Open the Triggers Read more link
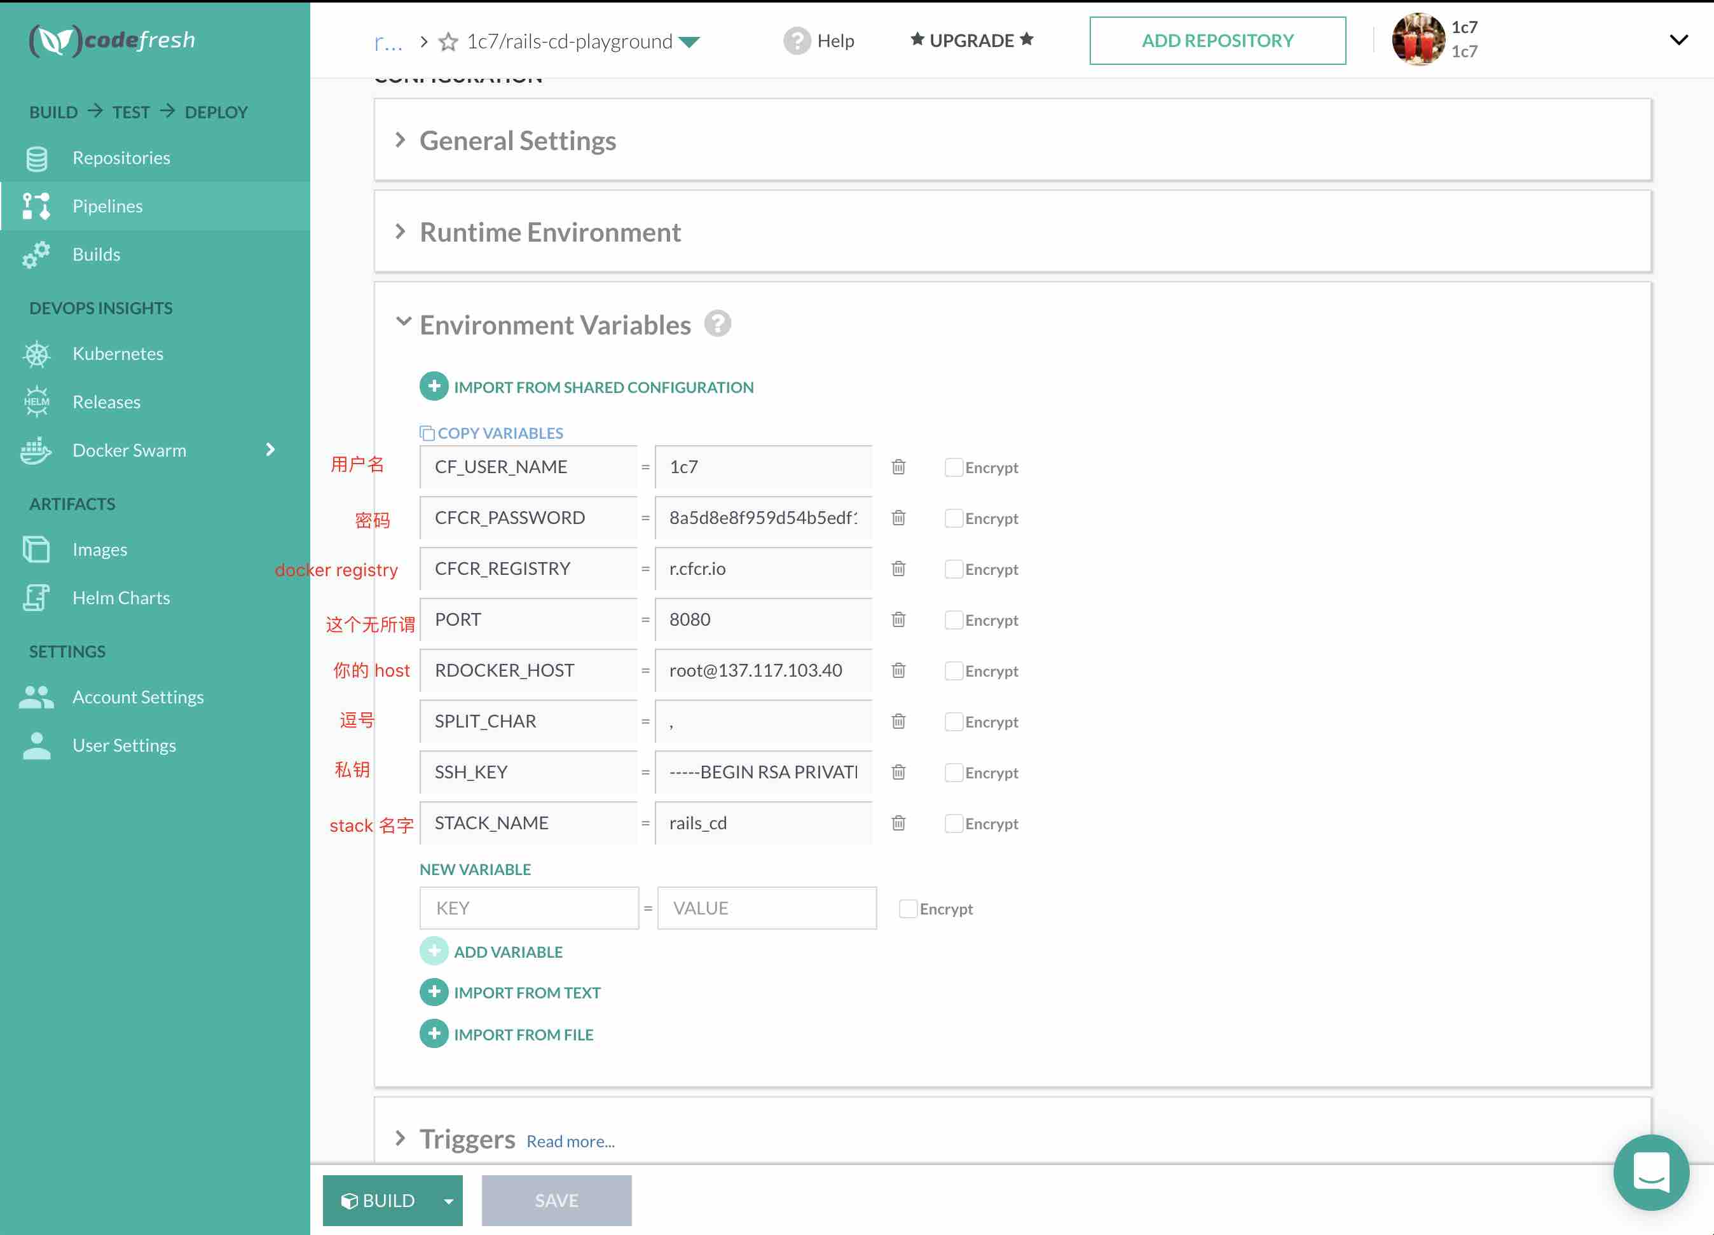Image resolution: width=1714 pixels, height=1235 pixels. click(570, 1142)
